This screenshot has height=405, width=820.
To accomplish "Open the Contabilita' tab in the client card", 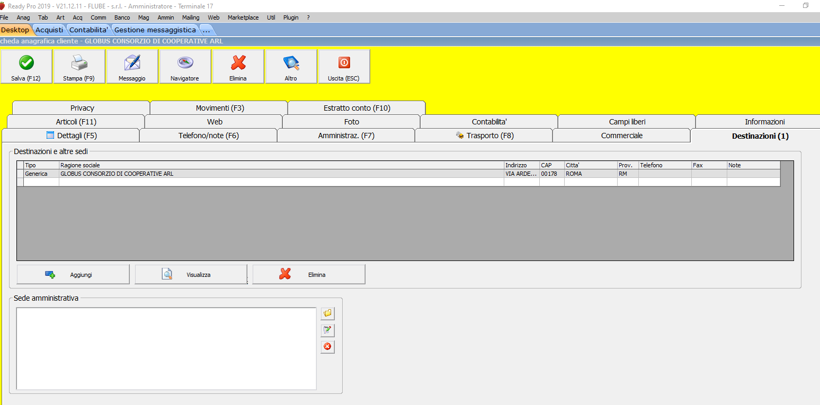I will tap(489, 122).
